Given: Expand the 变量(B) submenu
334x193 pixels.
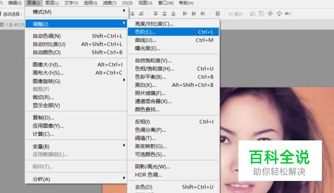Looking at the screenshot, I should [x=76, y=146].
